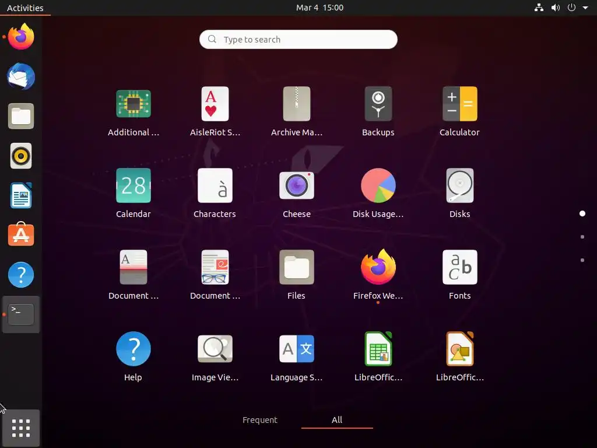Launch Disk Usage Analyzer
Screen dimensions: 597x448
[x=378, y=185]
